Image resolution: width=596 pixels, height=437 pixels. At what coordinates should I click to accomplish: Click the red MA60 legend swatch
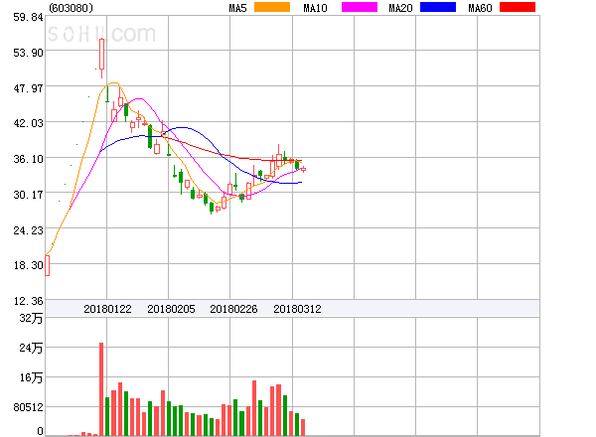[518, 7]
